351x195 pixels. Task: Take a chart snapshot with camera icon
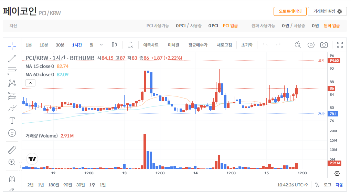[x=324, y=45]
